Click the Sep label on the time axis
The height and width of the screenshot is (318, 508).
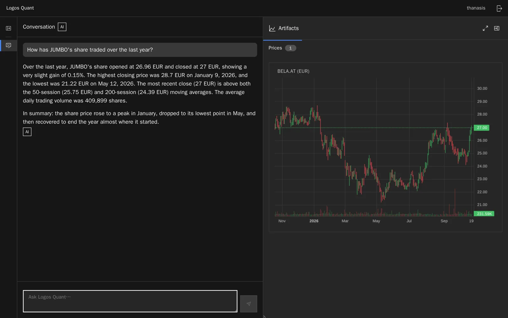tap(444, 221)
